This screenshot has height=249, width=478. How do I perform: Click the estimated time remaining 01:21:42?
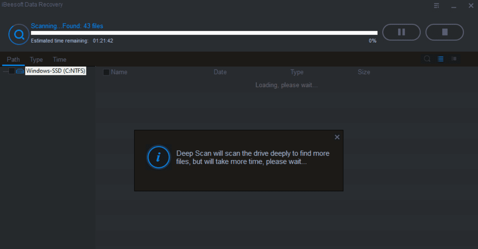point(103,41)
